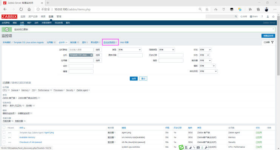Switch to the 应用集 10 tab
This screenshot has width=280, height=150.
(51, 43)
